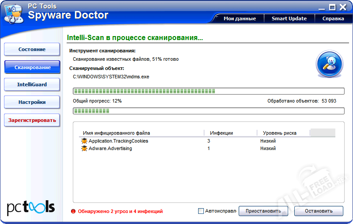Pause the scan with Приостановить
This screenshot has width=353, height=224.
coord(263,211)
